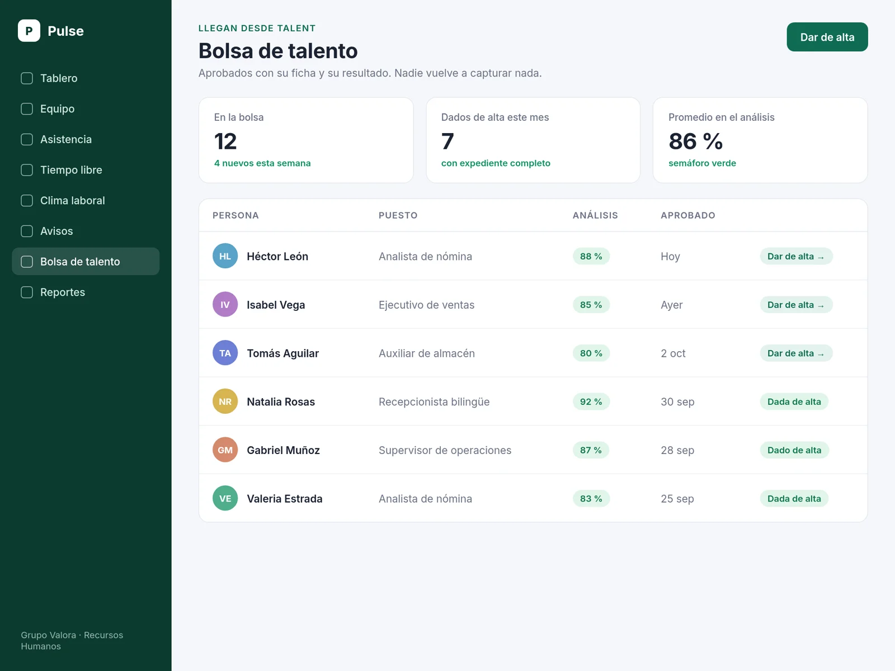Click Natalia Rosas's Dada de alta badge
The width and height of the screenshot is (895, 671).
[x=794, y=401]
